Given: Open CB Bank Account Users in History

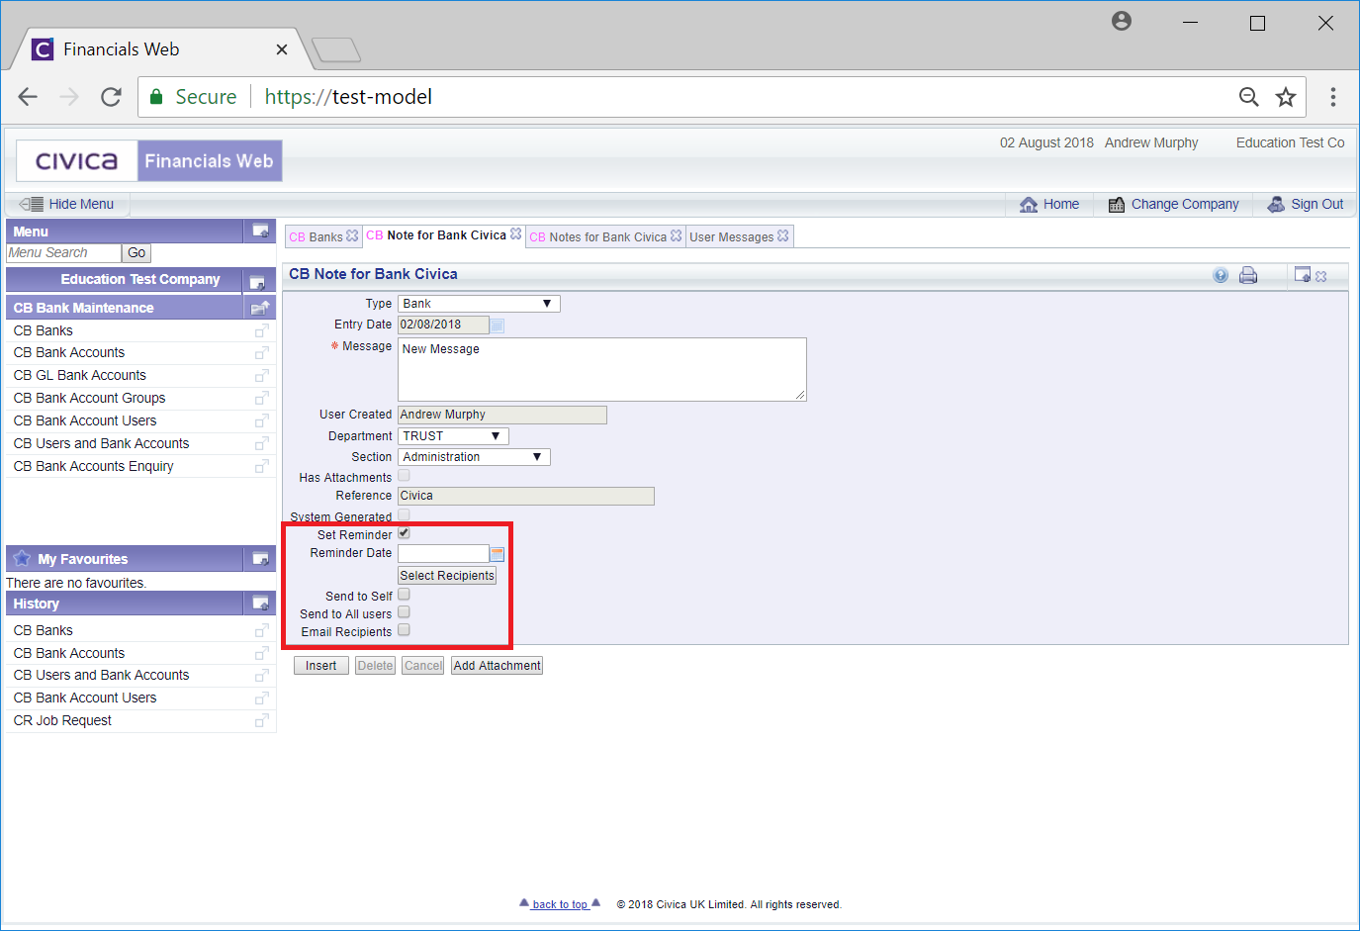Looking at the screenshot, I should coord(85,698).
